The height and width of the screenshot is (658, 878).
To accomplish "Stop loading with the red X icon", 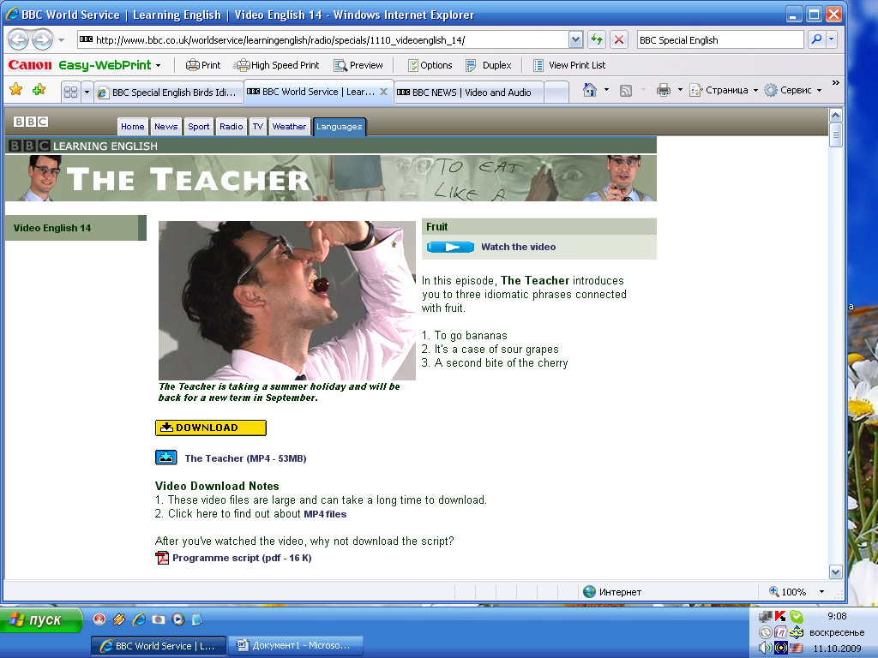I will coord(619,39).
